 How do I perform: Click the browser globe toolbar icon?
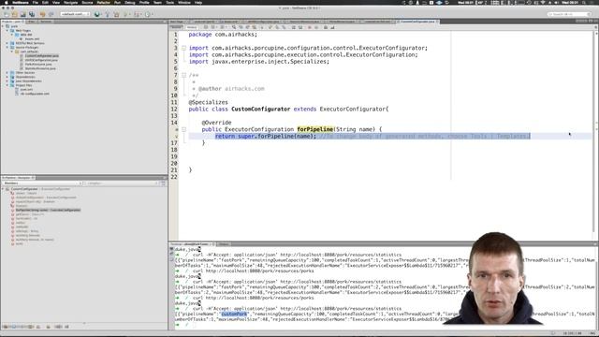[97, 14]
